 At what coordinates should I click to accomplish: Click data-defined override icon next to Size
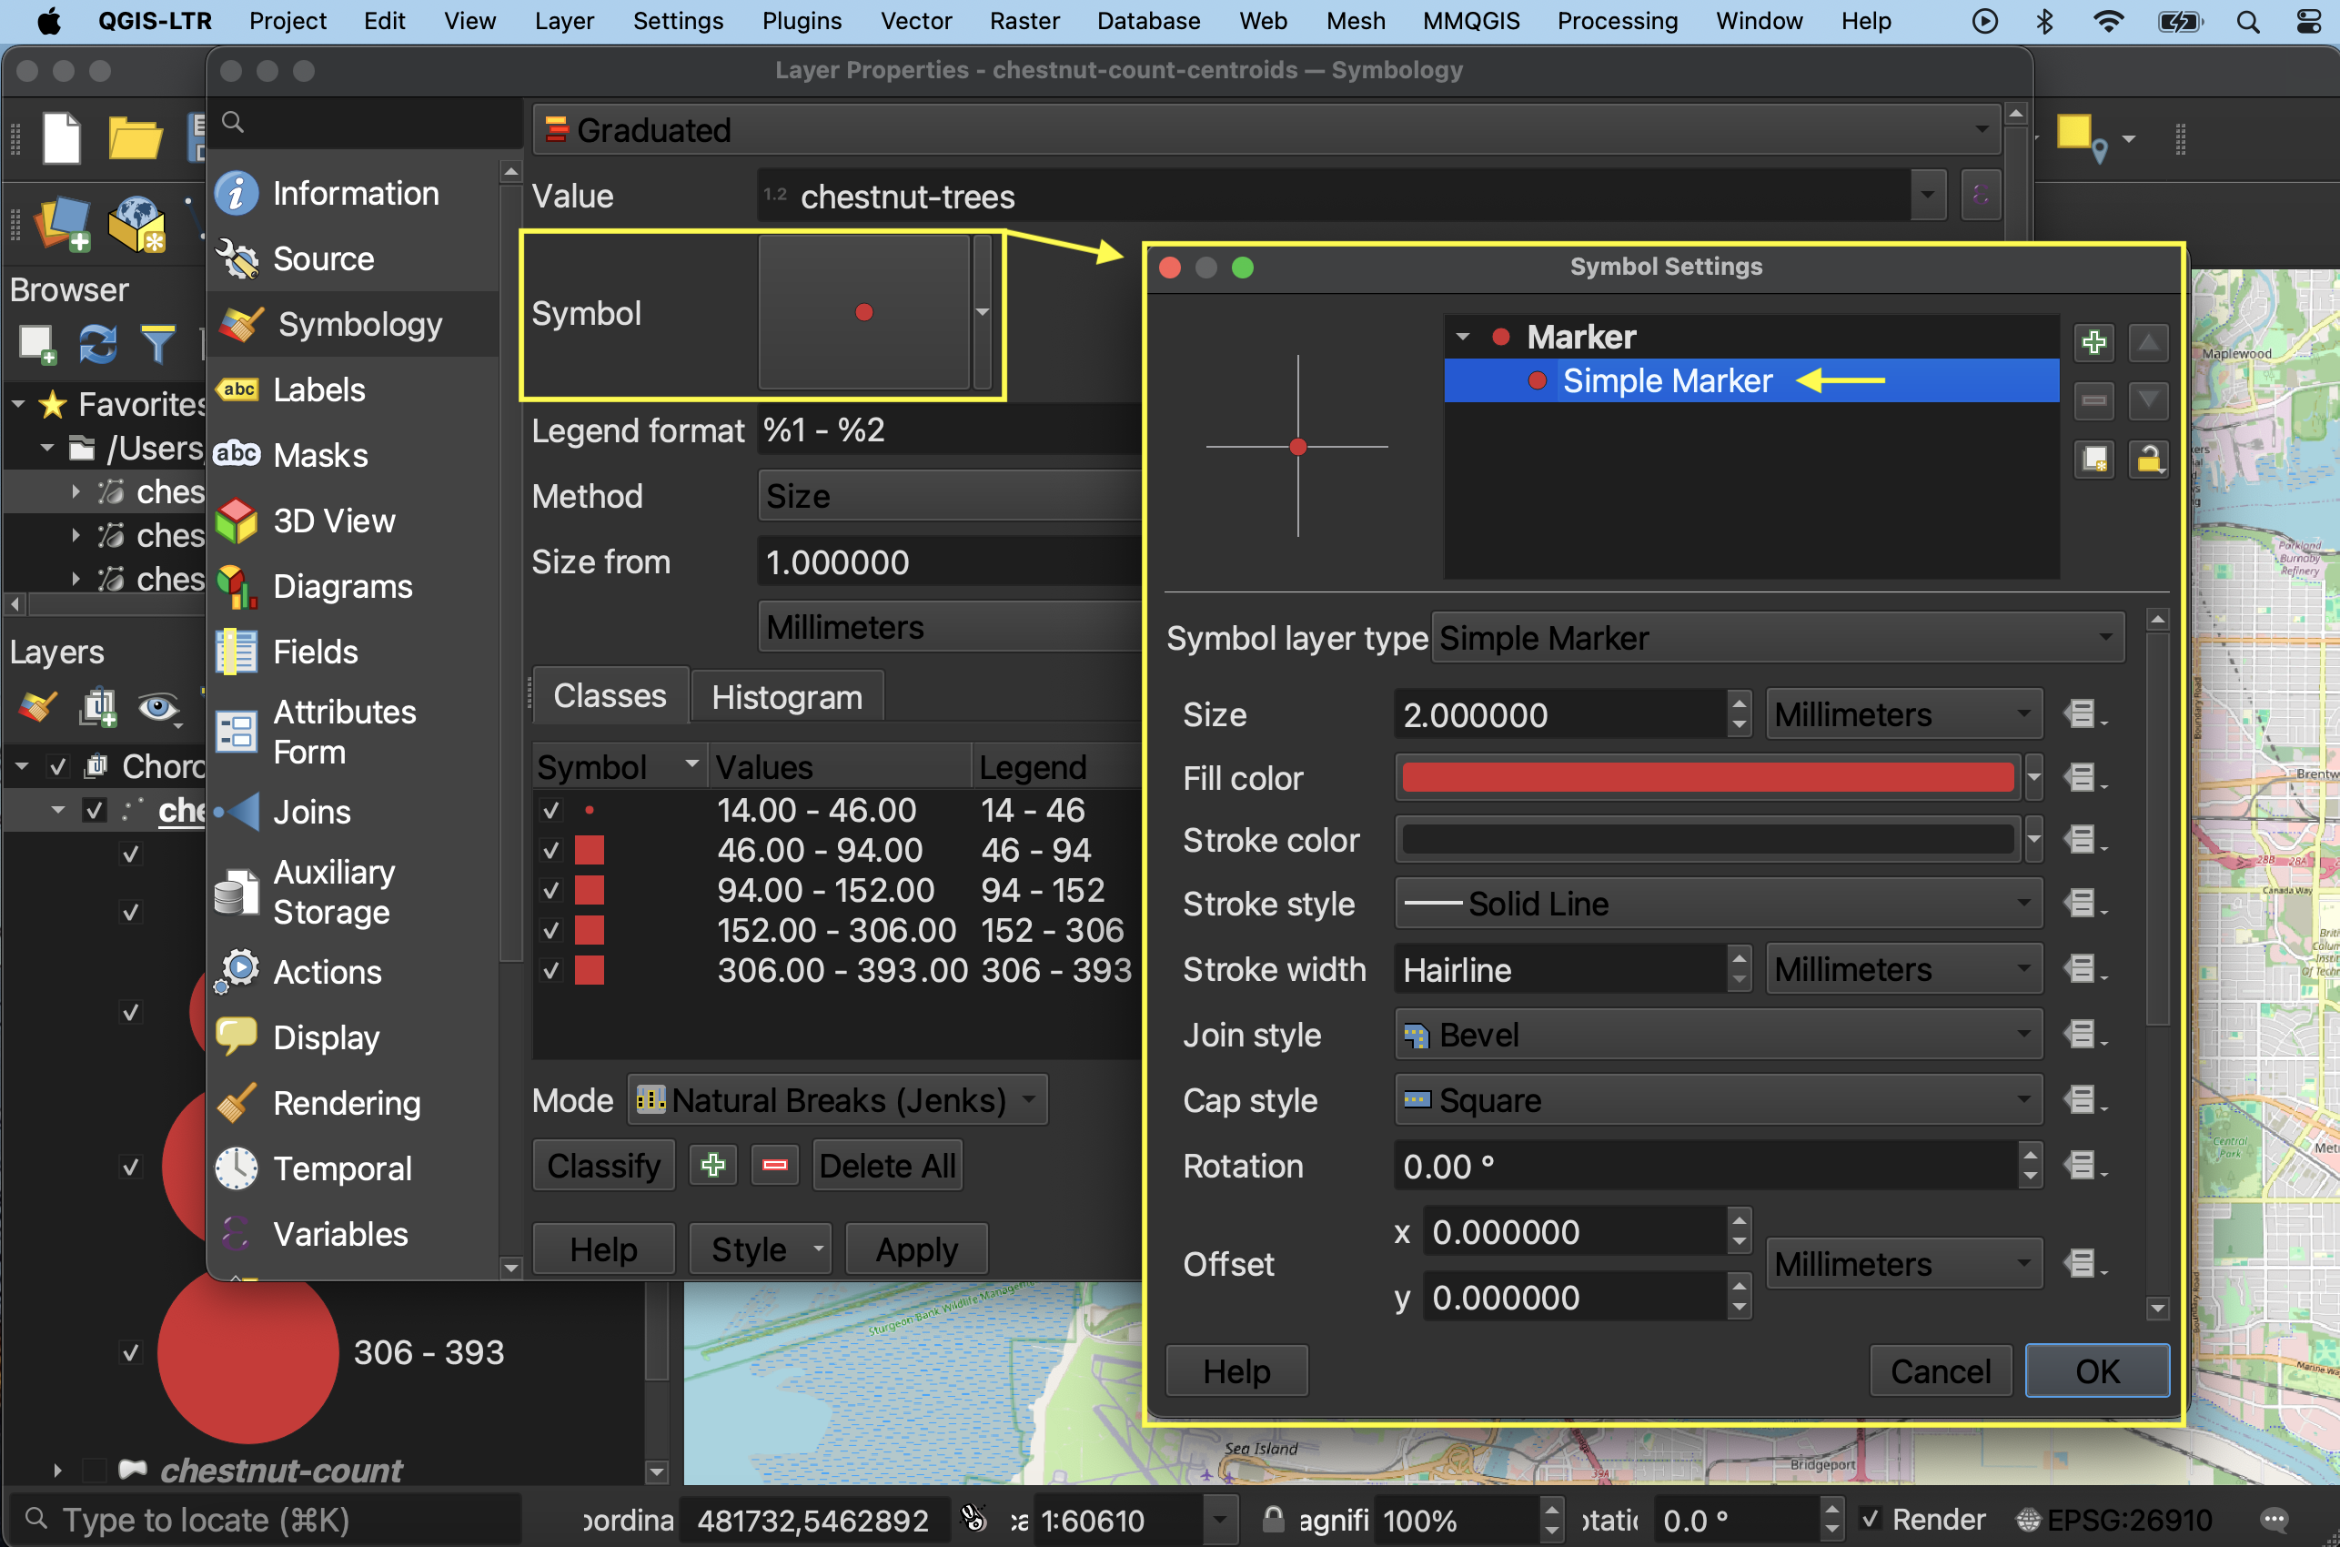tap(2082, 714)
